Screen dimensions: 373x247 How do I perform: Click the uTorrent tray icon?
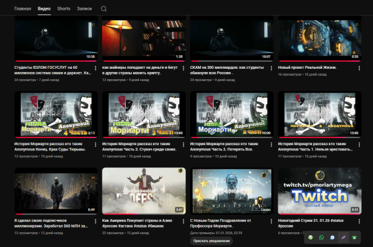(311, 237)
